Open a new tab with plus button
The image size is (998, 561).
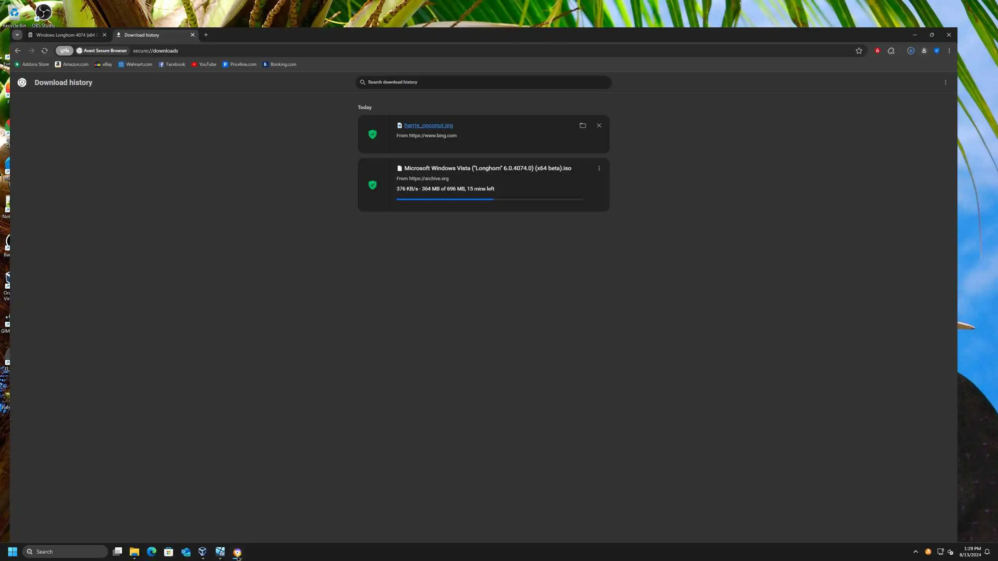(206, 35)
